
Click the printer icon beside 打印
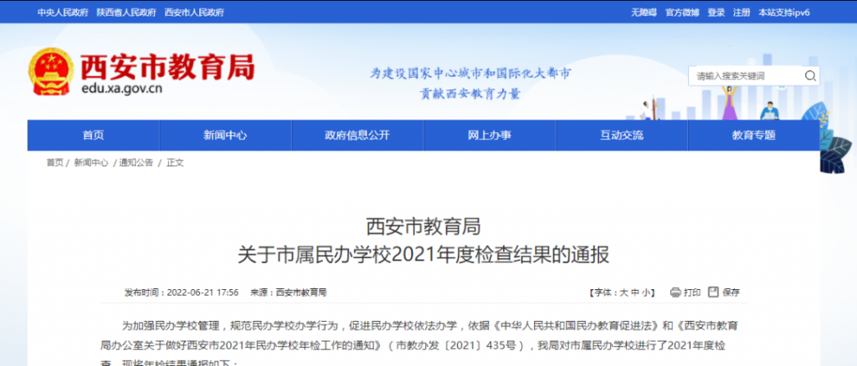[675, 292]
